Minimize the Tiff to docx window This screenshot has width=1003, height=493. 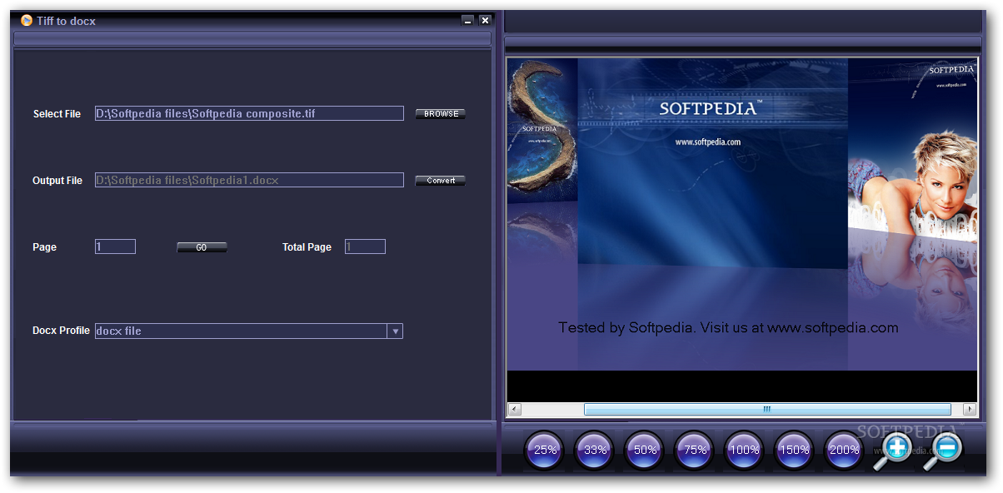click(467, 20)
